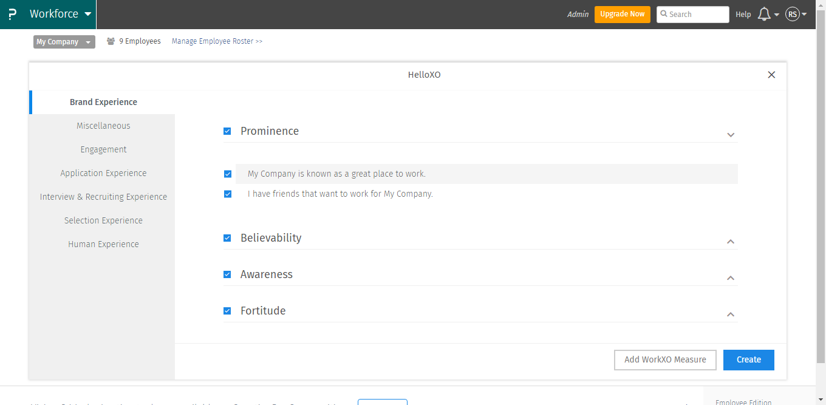This screenshot has width=826, height=405.
Task: Disable the Fortitude checkbox
Action: tap(227, 311)
